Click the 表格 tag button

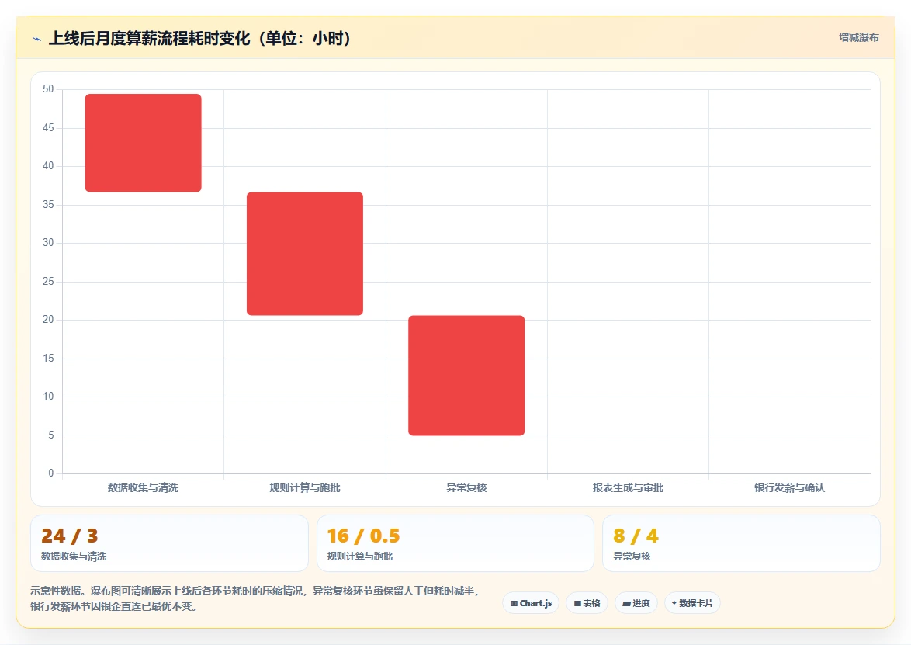[x=587, y=603]
